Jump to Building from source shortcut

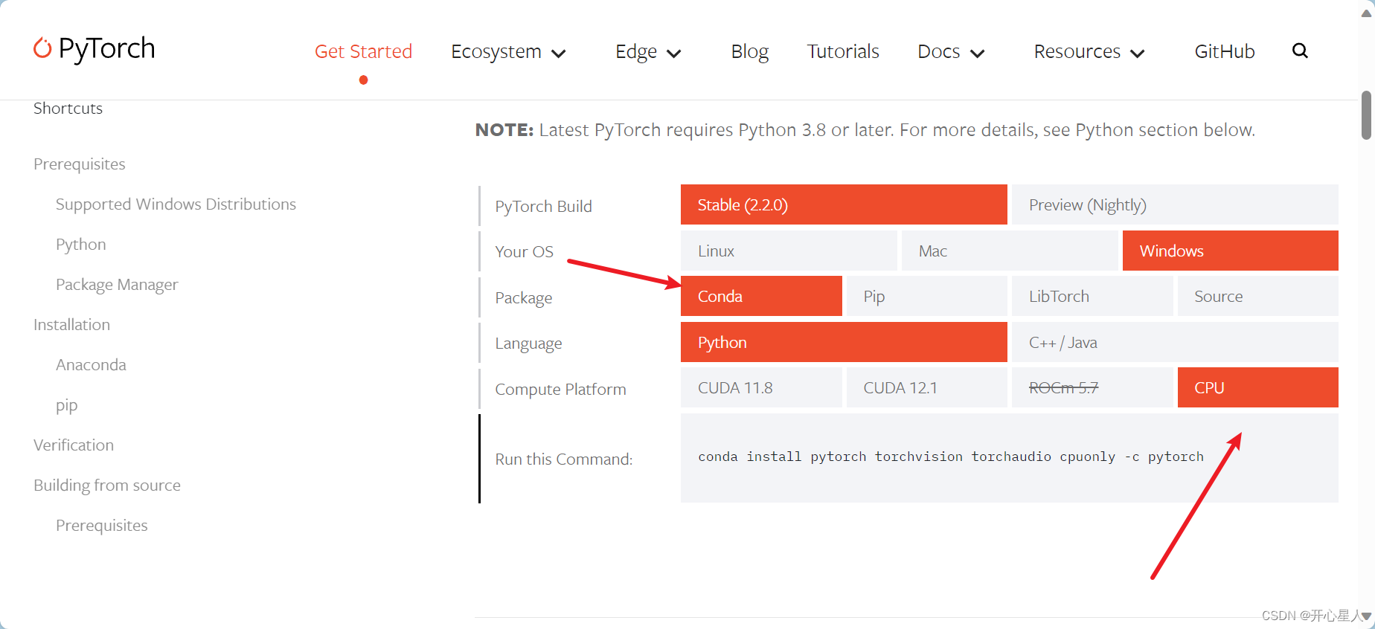click(107, 485)
